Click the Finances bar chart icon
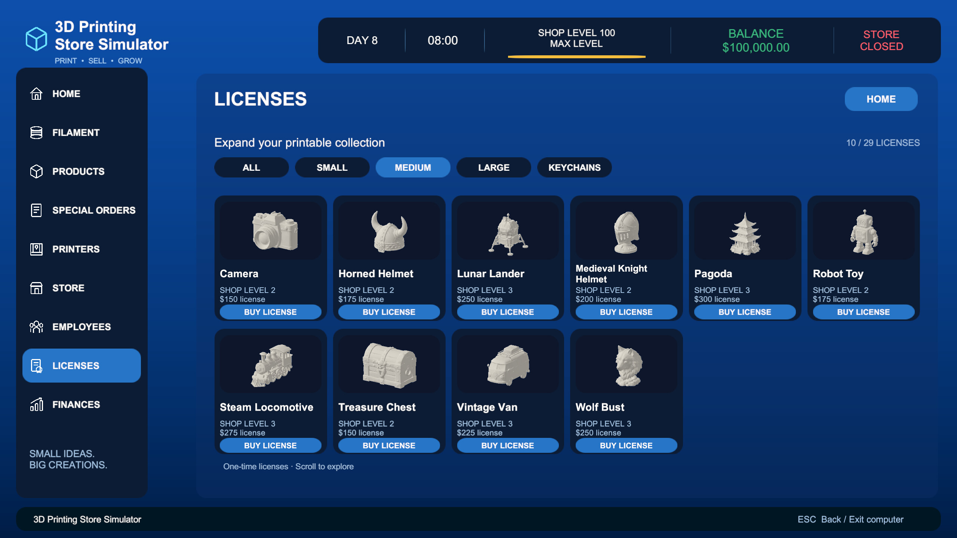Viewport: 957px width, 538px height. (36, 405)
